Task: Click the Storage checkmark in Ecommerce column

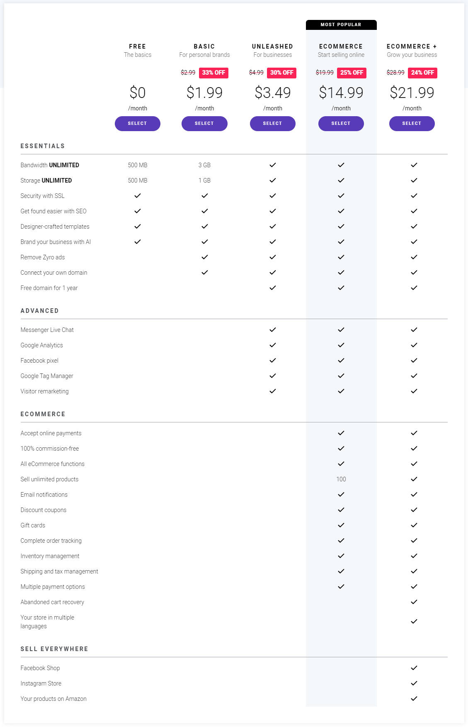Action: [x=341, y=180]
